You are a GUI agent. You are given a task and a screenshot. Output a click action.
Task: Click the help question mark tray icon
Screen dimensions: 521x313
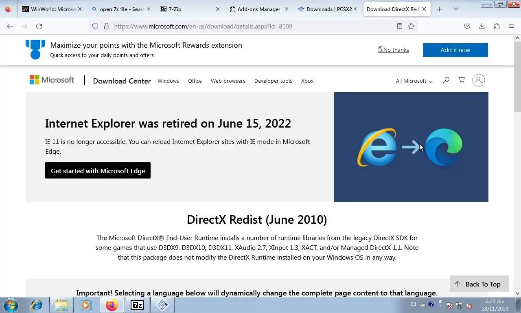tap(431, 304)
